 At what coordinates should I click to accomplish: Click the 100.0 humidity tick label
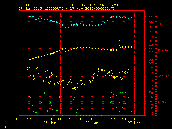click(x=153, y=92)
